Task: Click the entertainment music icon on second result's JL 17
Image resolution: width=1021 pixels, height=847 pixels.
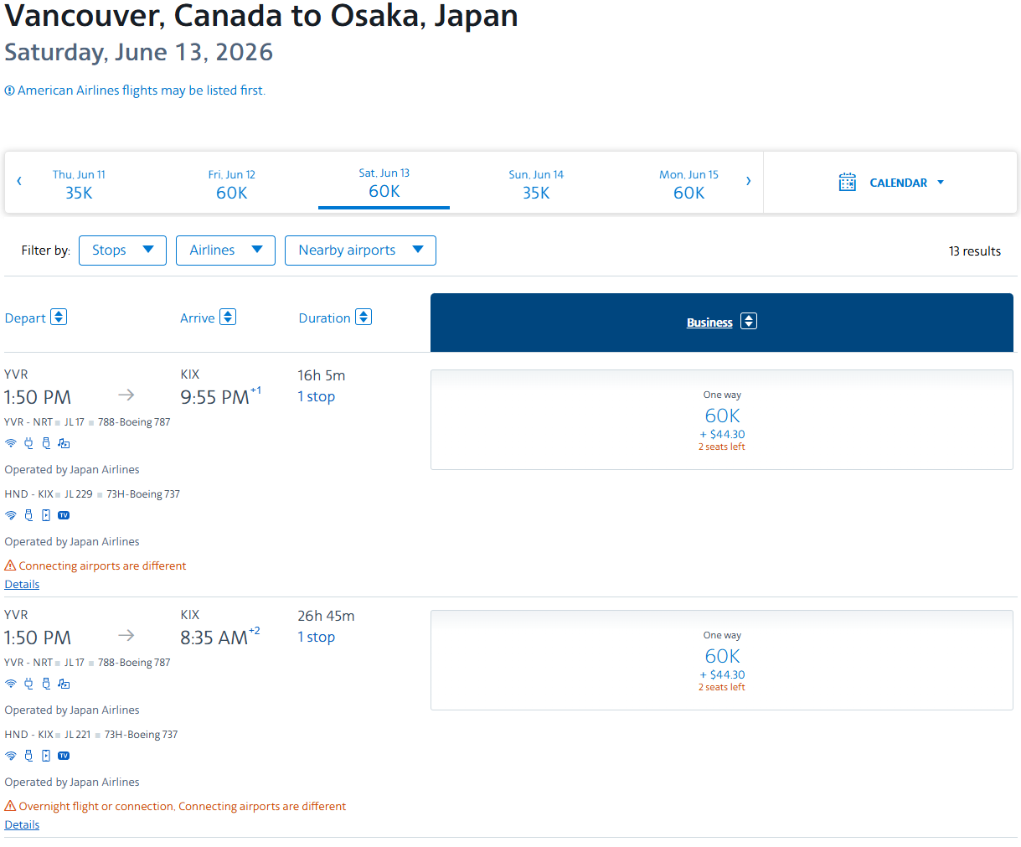Action: (64, 684)
